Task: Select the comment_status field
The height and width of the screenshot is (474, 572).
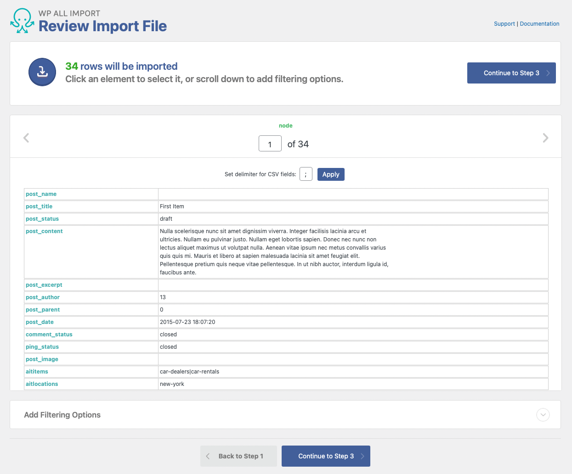Action: click(x=49, y=335)
